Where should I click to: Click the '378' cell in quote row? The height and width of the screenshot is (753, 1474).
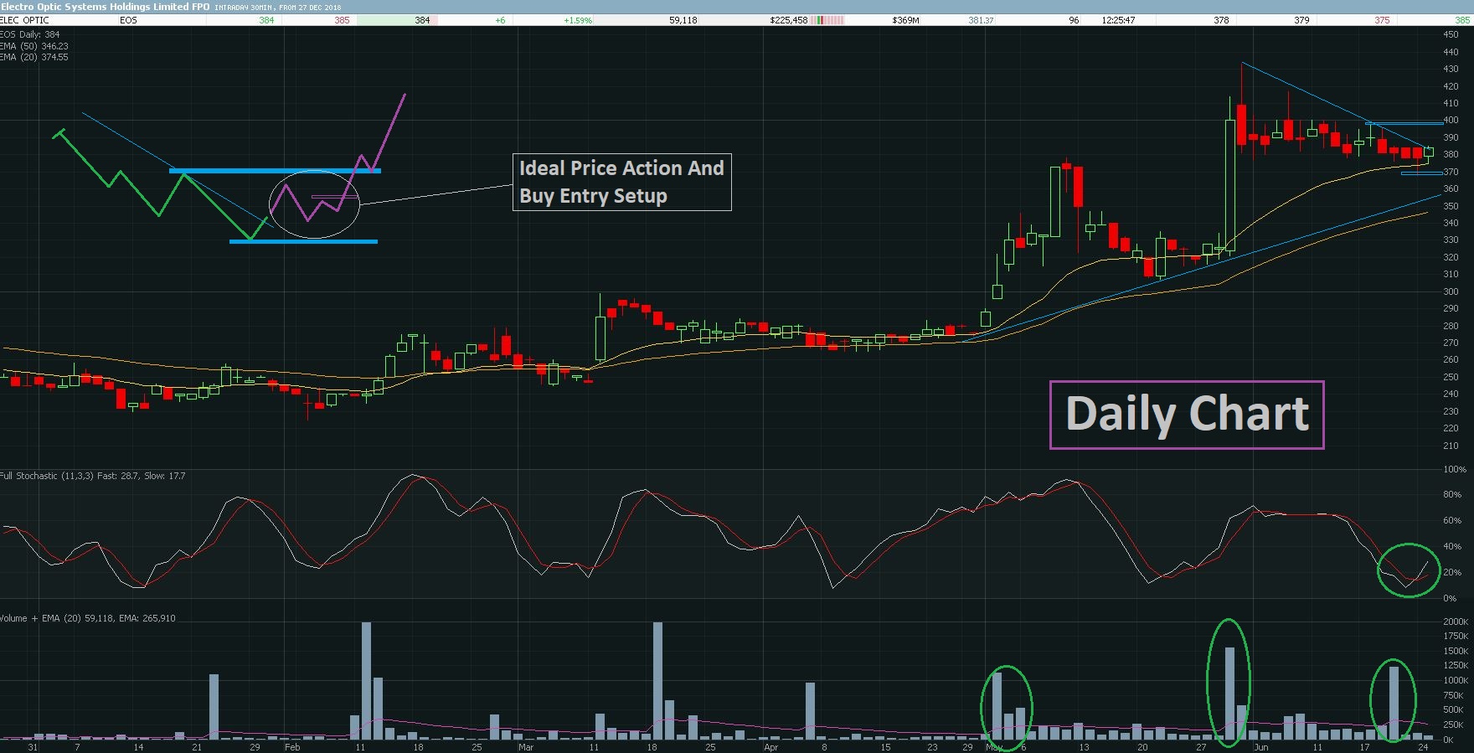(x=1221, y=20)
